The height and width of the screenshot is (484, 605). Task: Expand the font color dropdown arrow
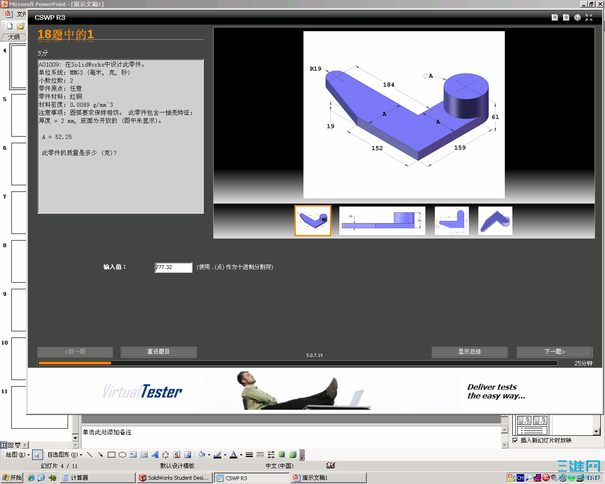tap(241, 455)
